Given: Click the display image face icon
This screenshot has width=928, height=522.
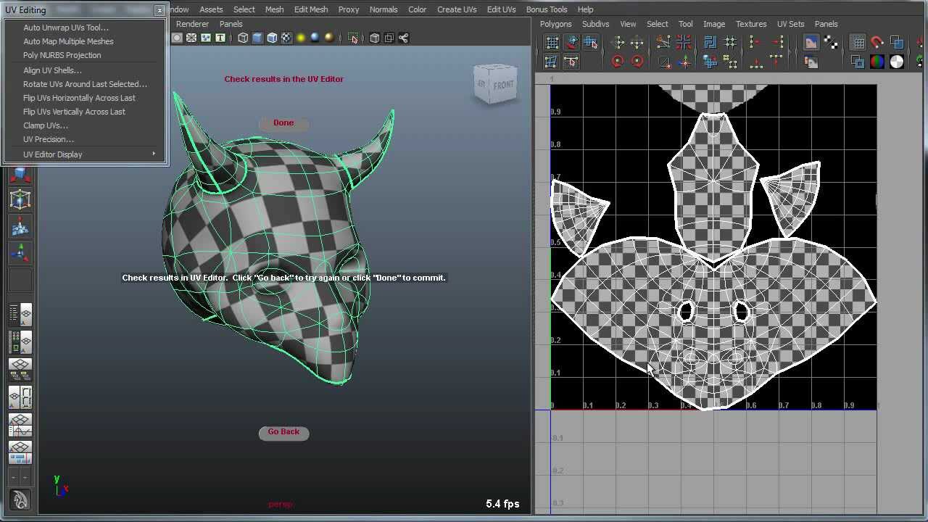Looking at the screenshot, I should click(x=811, y=43).
